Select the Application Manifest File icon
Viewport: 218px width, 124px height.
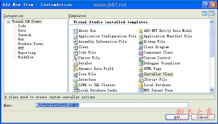[x=141, y=37]
